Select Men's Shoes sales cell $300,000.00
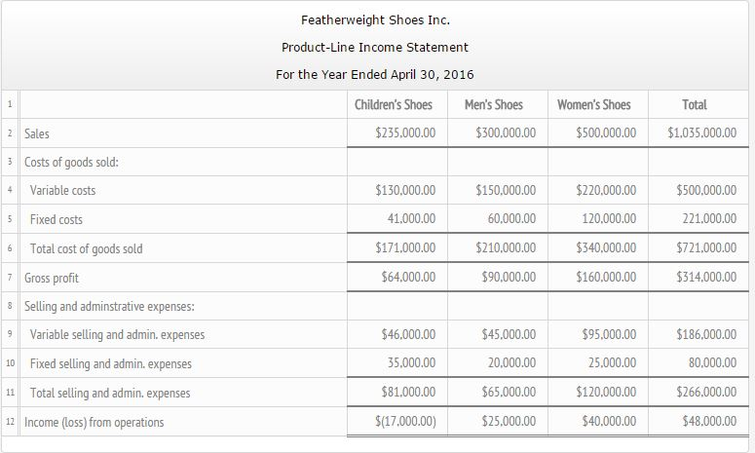 click(504, 132)
